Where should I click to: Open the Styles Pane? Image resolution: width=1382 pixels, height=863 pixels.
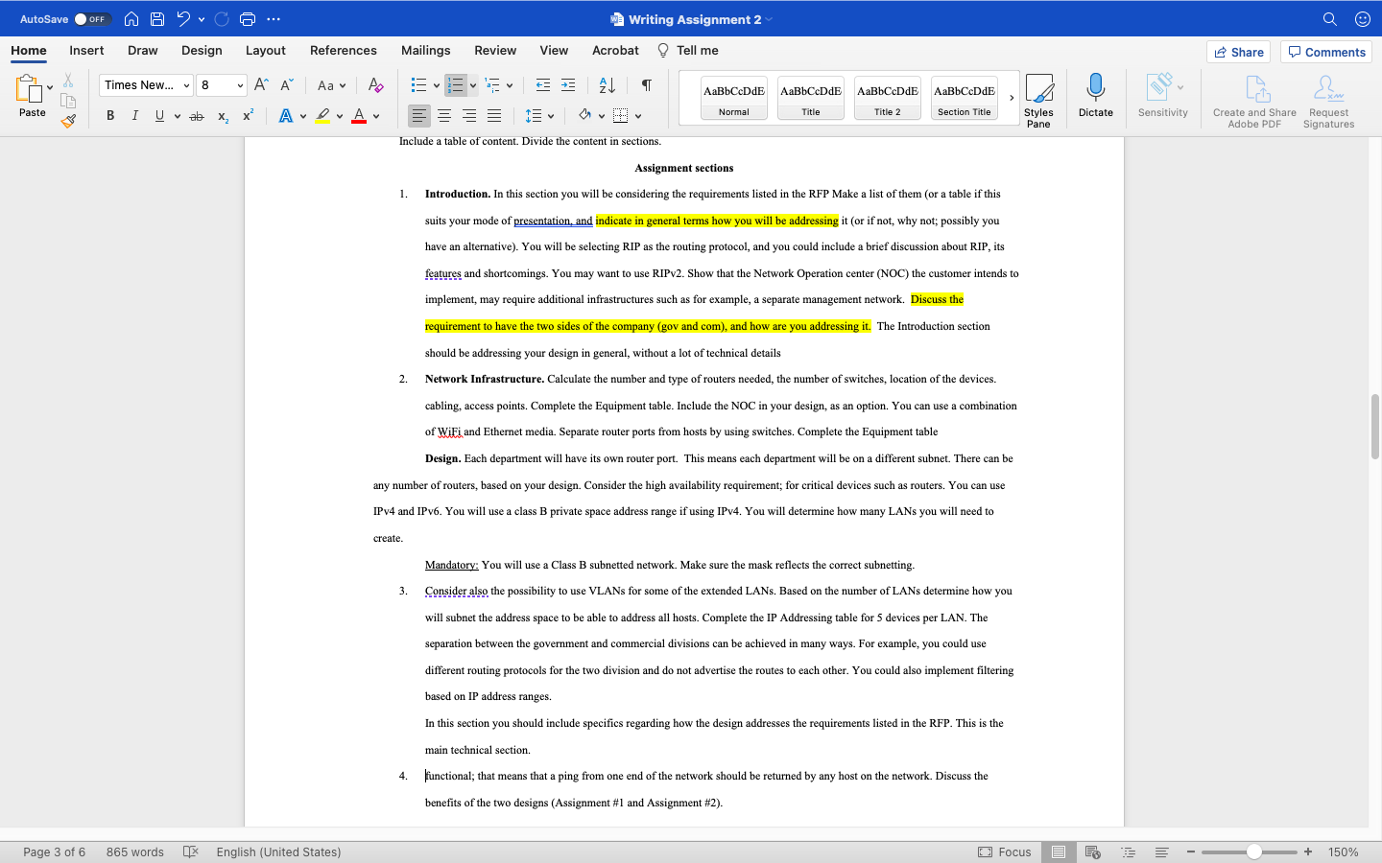coord(1038,100)
